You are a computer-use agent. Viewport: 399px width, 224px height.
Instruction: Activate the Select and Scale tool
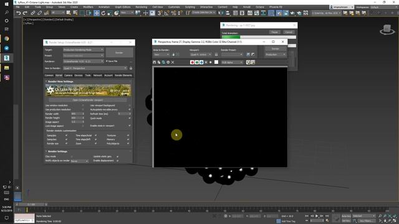point(110,13)
